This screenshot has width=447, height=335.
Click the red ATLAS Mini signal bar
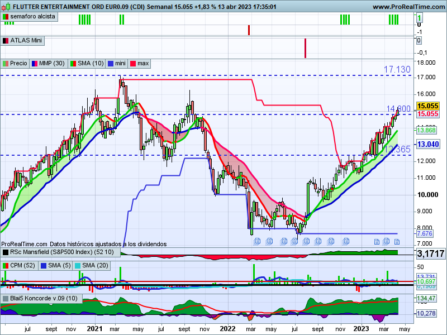click(305, 48)
